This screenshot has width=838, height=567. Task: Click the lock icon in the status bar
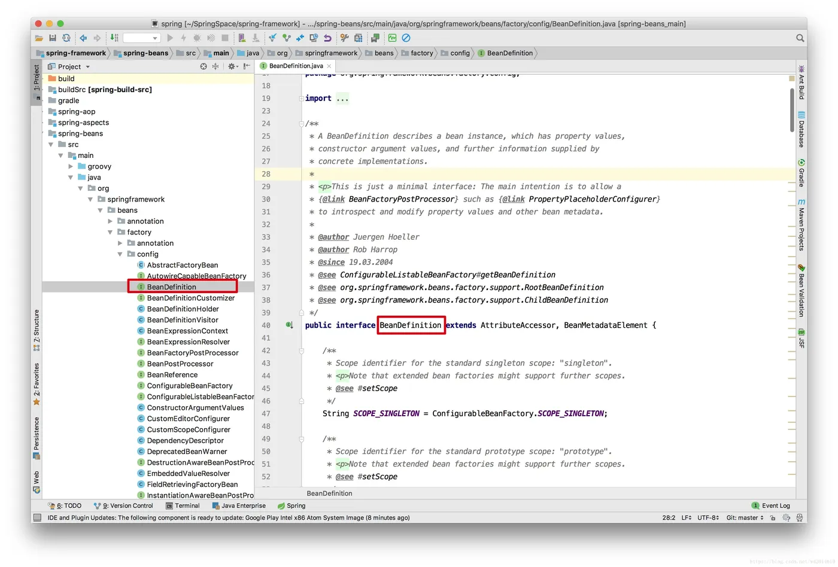(x=773, y=518)
